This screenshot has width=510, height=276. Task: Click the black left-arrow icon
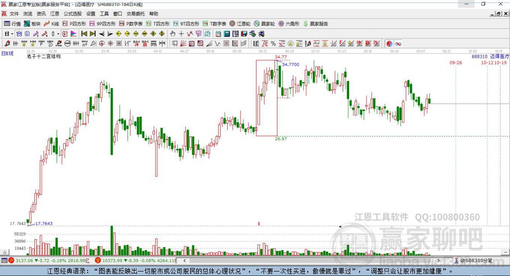point(102,34)
